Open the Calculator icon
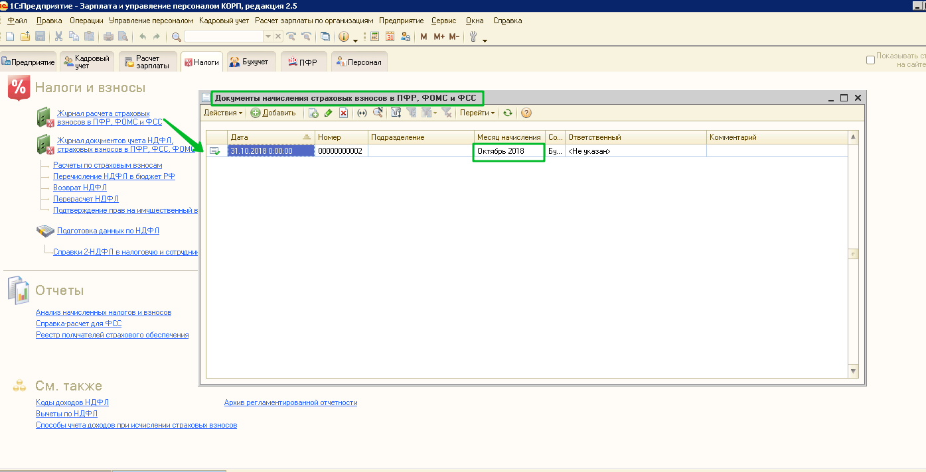Screen dimensions: 926x472 (x=374, y=36)
